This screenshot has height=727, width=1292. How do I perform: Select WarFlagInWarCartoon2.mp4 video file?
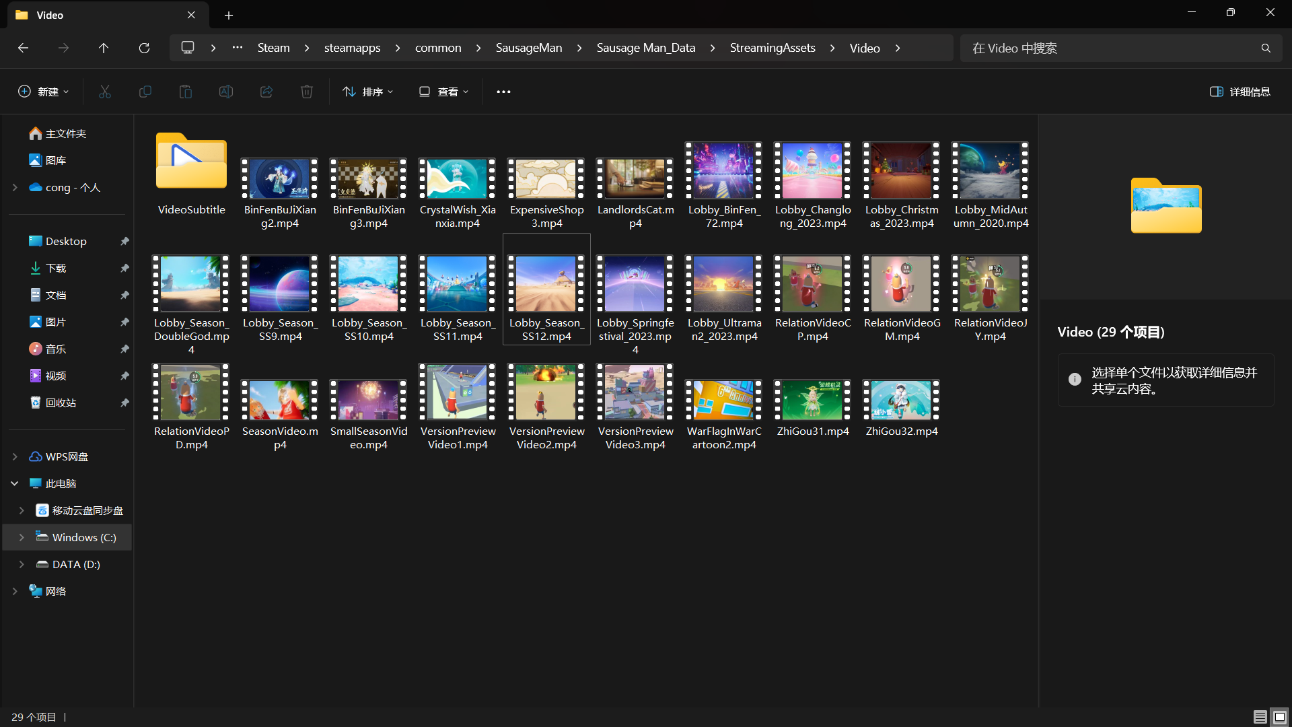click(724, 414)
